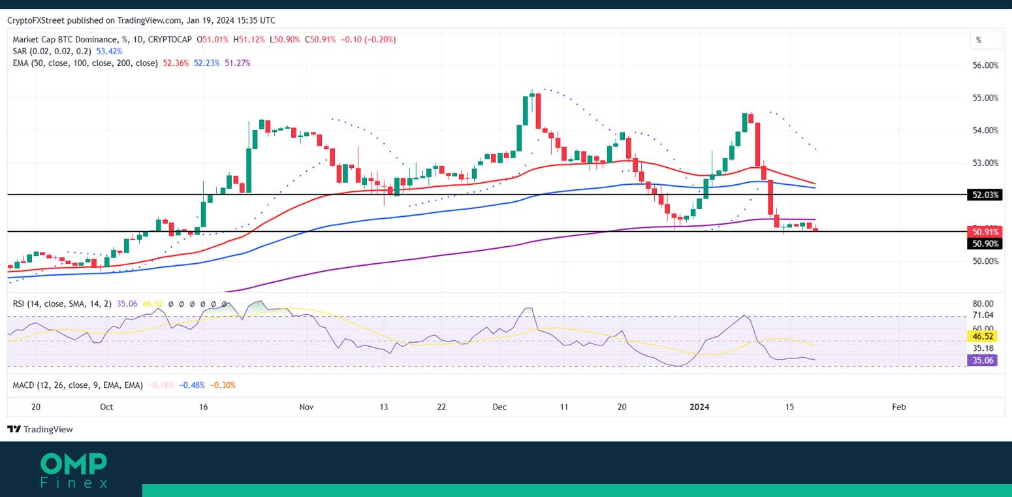The height and width of the screenshot is (497, 1012).
Task: Click the EMA 100 value 52.23%
Action: pyautogui.click(x=206, y=63)
